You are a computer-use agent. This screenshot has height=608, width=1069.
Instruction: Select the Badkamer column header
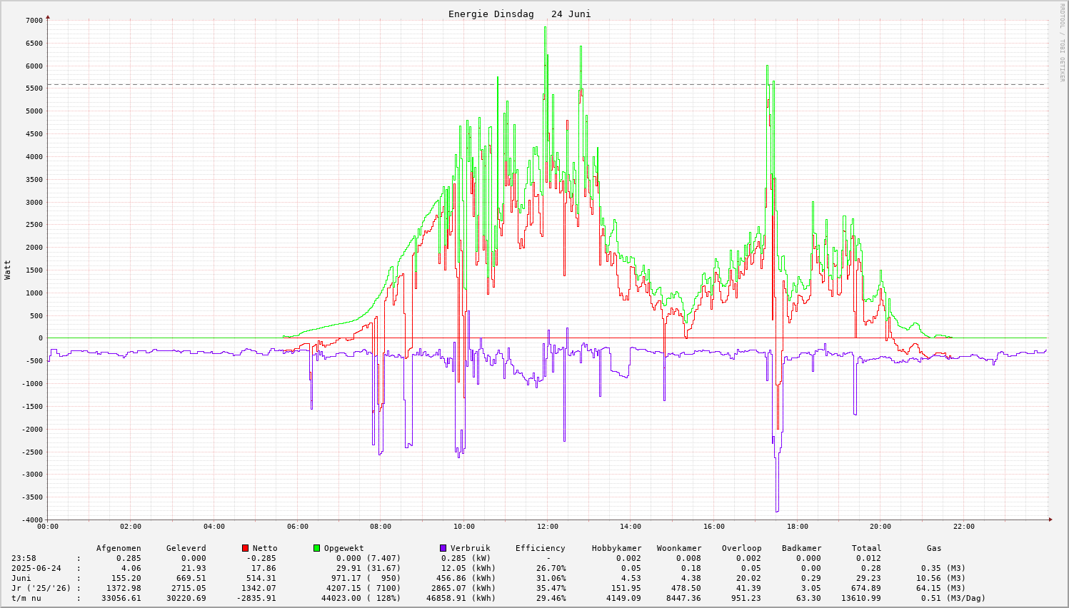(801, 548)
